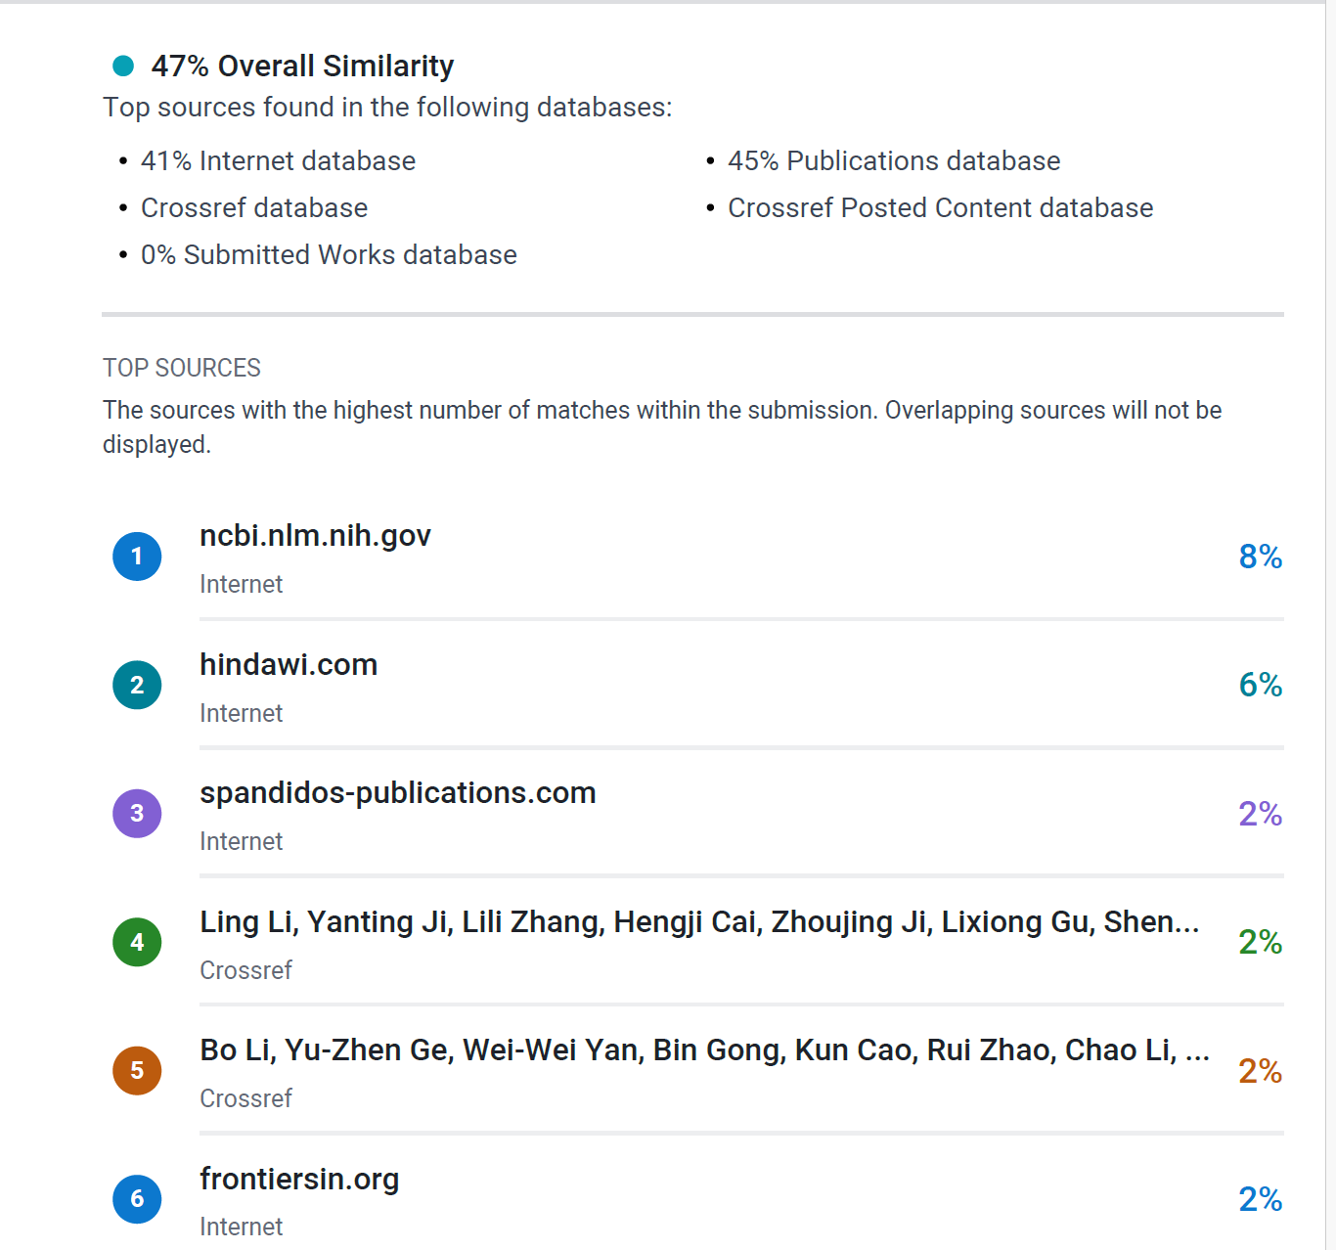1336x1250 pixels.
Task: Open the spandidos-publications.com source
Action: 398,793
